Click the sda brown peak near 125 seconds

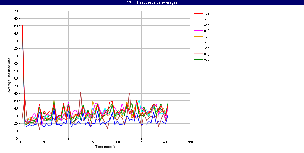[x=81, y=92]
